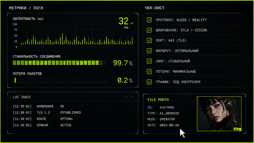The image size is (254, 143).
Task: Click the arrow before LOG TRACE title
Action: (x=11, y=97)
